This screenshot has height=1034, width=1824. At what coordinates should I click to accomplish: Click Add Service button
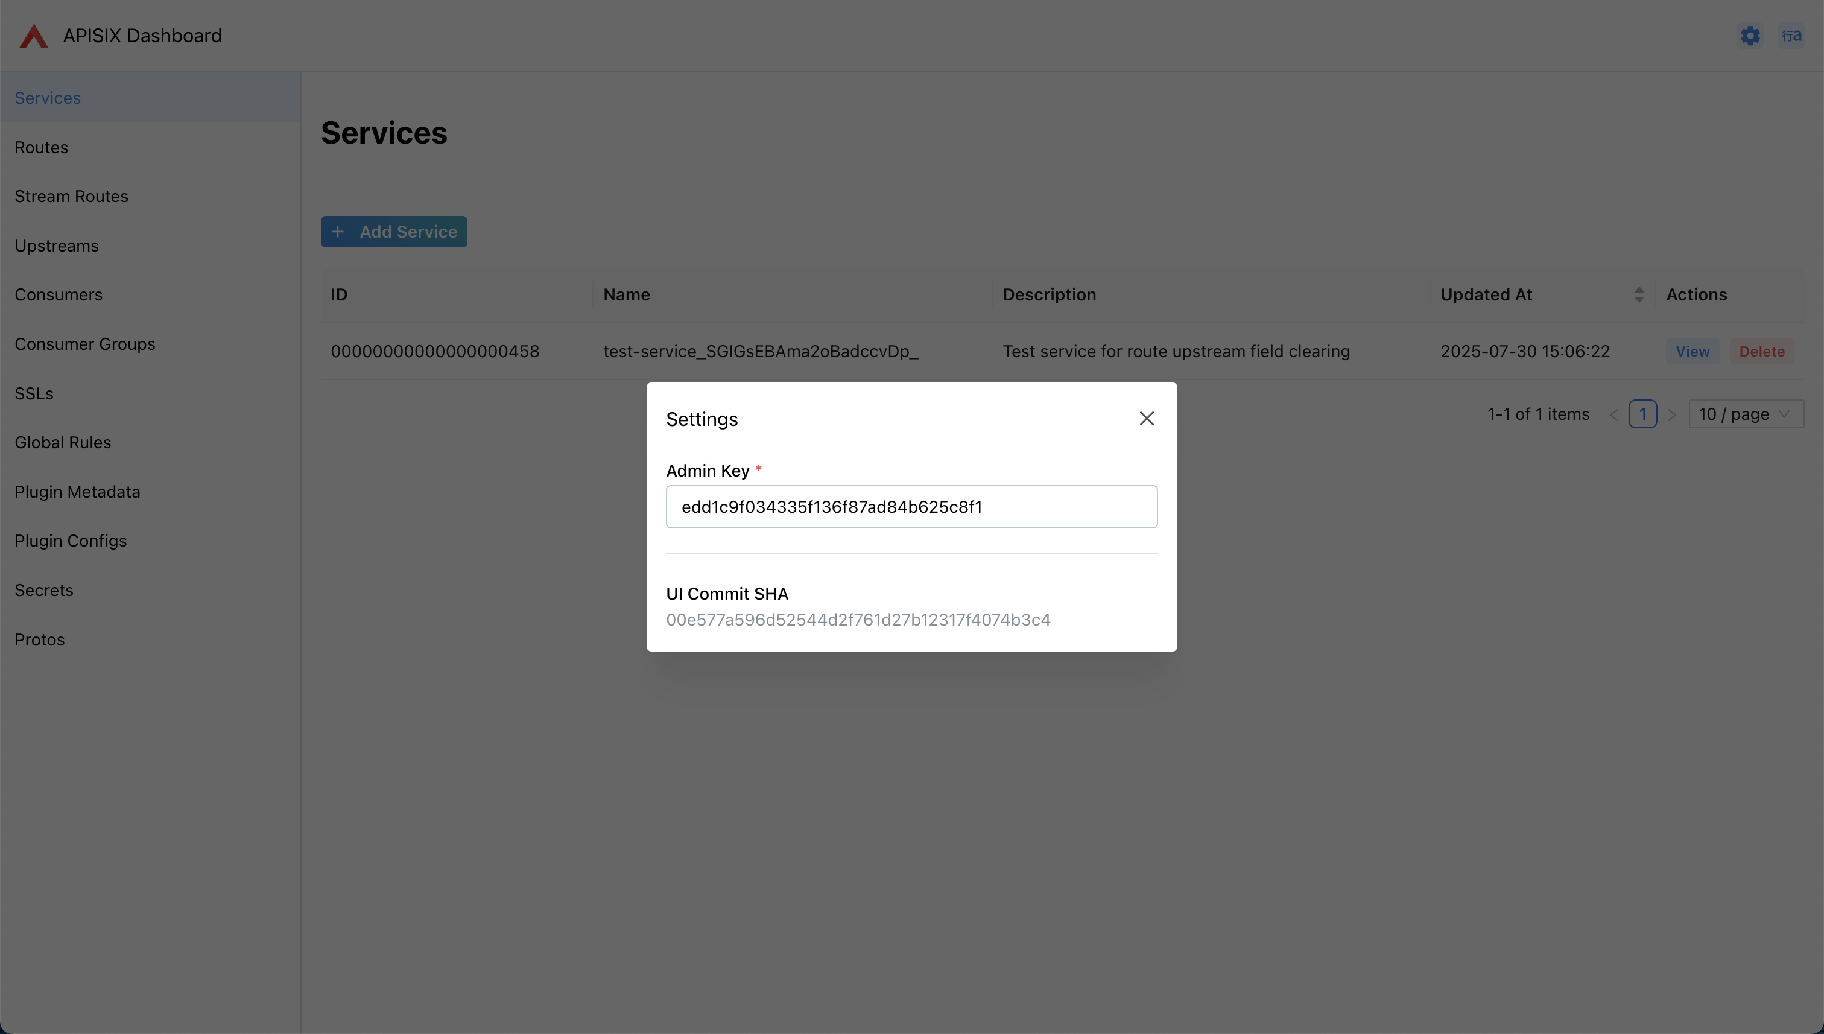pyautogui.click(x=394, y=232)
